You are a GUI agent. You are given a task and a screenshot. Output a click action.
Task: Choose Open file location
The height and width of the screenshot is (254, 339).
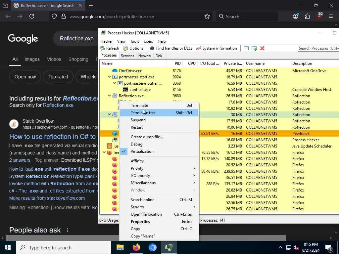click(159, 214)
